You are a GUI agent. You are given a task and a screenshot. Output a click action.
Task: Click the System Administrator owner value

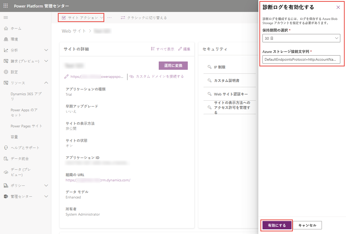point(83,214)
